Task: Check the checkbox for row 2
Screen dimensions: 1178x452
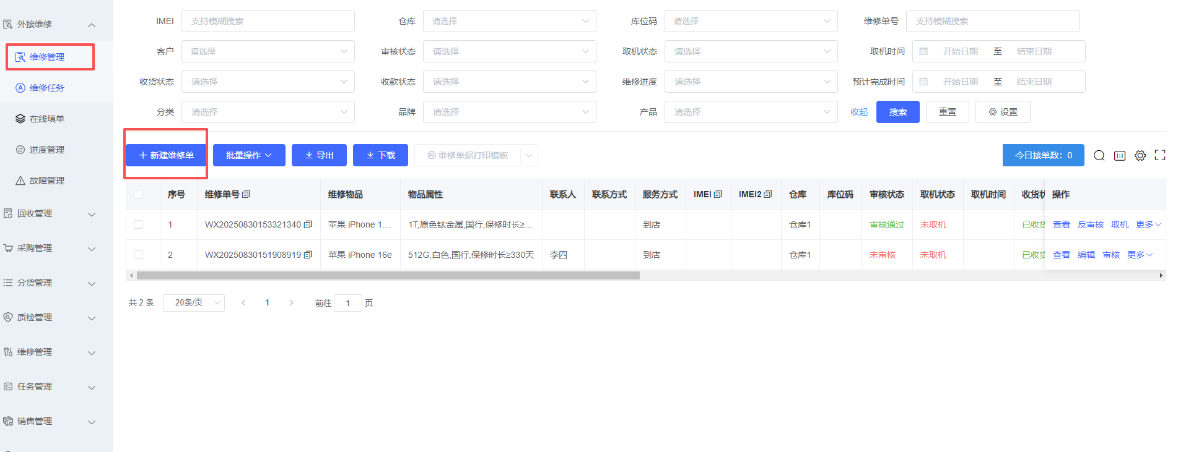Action: [138, 255]
